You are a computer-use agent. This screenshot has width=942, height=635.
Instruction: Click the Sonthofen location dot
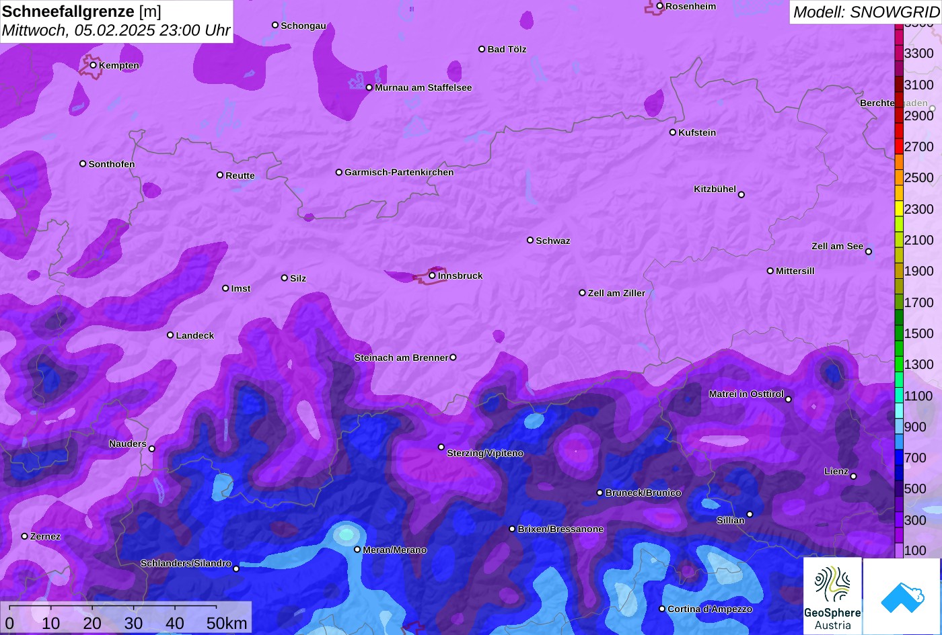(x=83, y=164)
